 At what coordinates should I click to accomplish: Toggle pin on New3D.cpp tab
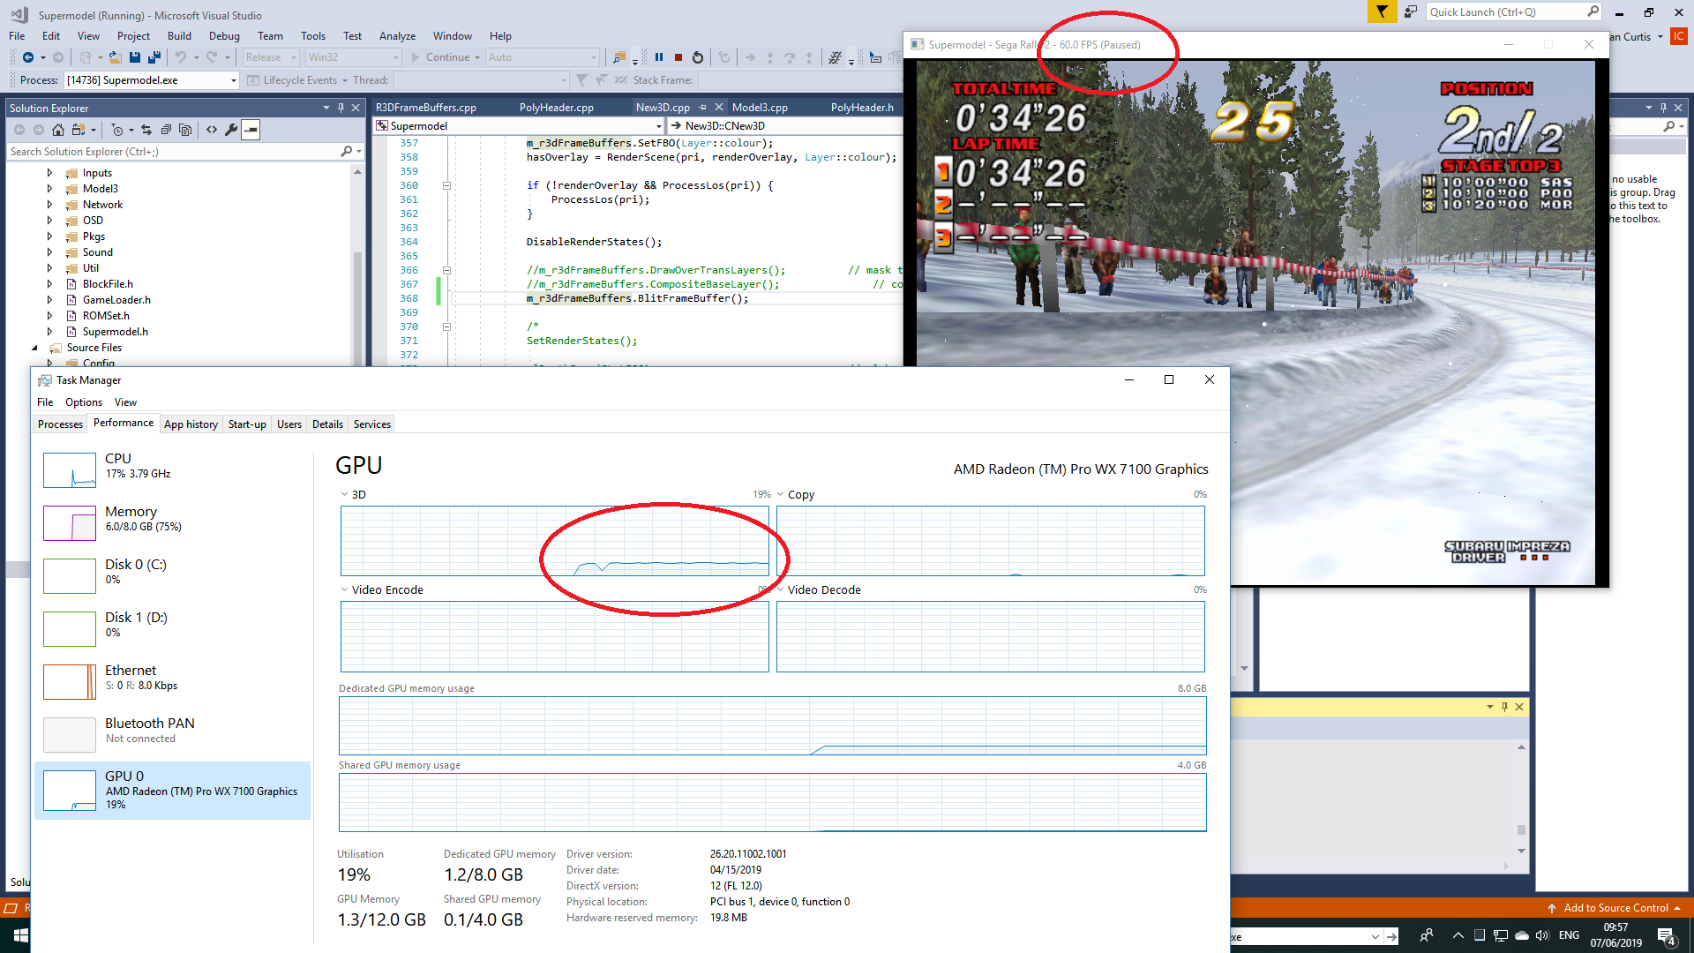click(703, 108)
